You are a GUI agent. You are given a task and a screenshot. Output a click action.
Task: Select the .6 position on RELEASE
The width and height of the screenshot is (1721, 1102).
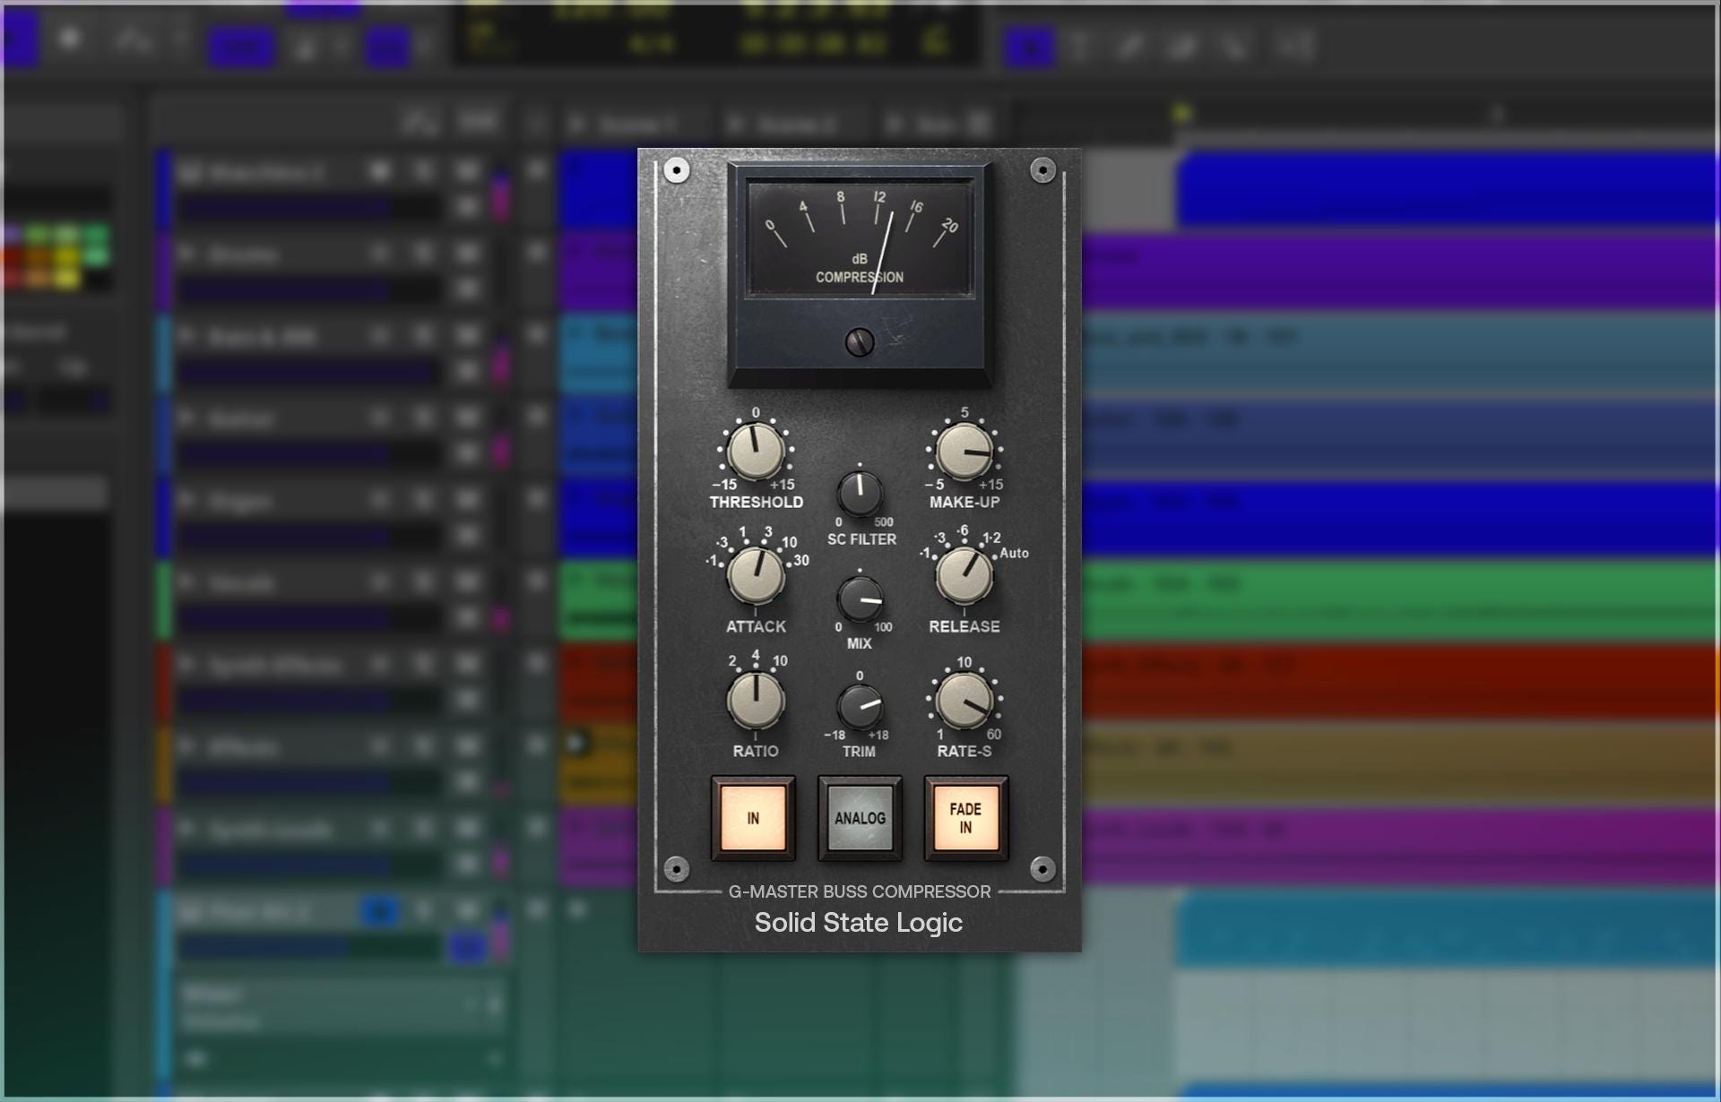coord(962,530)
